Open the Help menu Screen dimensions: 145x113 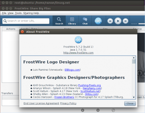click(36, 13)
